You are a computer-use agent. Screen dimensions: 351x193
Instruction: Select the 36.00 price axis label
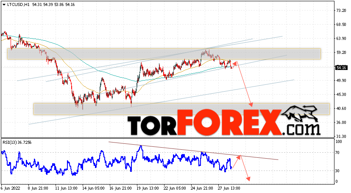click(341, 123)
